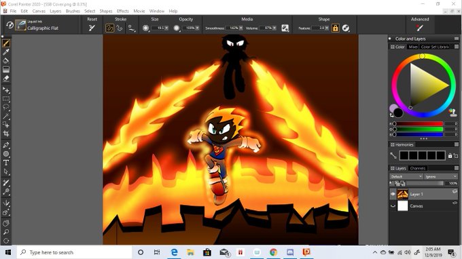Select the Layer Adjuster tool
Screen dimensions: 462x259
(x=6, y=90)
